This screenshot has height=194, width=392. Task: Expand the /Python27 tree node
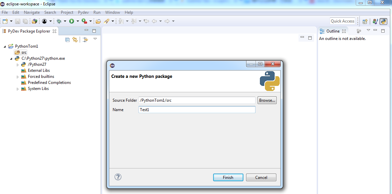(17, 65)
